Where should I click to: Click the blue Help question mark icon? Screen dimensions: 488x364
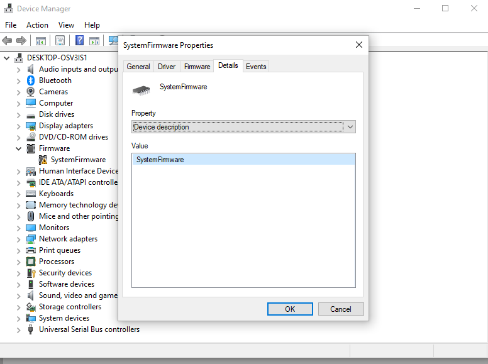coord(80,41)
